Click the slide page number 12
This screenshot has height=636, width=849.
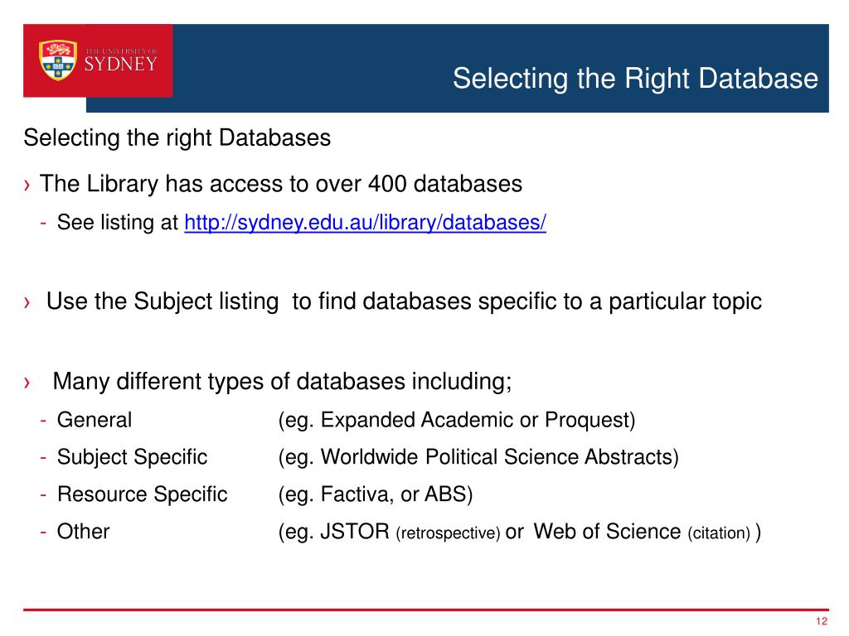point(822,622)
